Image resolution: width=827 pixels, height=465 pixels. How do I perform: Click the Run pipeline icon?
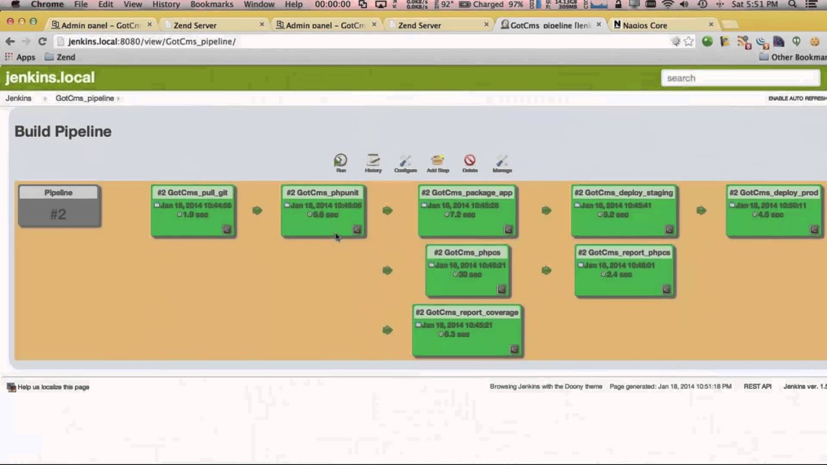click(x=340, y=163)
